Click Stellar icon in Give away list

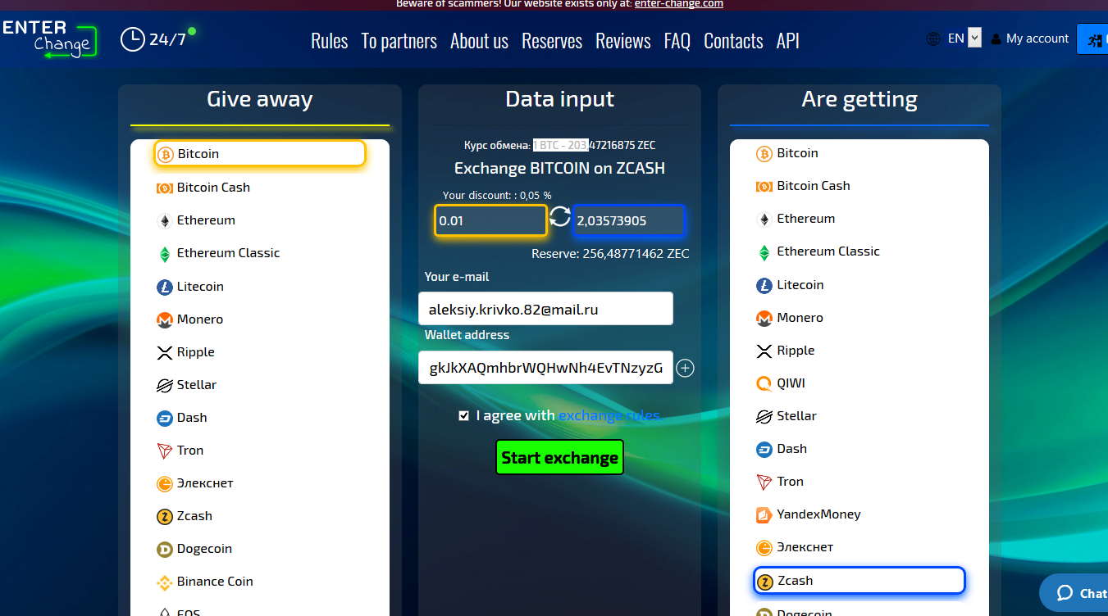[x=165, y=385]
